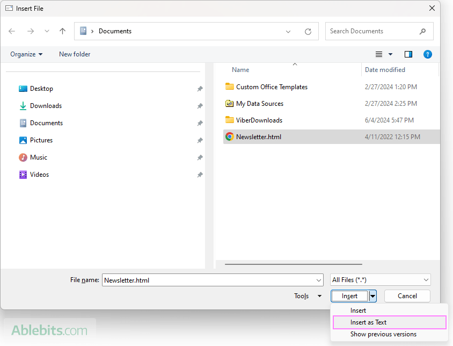Click the horizontal scrollbar in file list
The image size is (453, 346).
[294, 264]
